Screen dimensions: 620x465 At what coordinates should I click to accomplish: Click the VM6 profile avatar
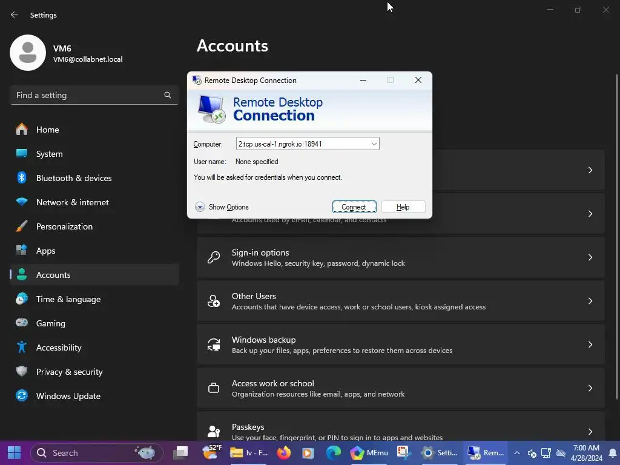click(28, 53)
